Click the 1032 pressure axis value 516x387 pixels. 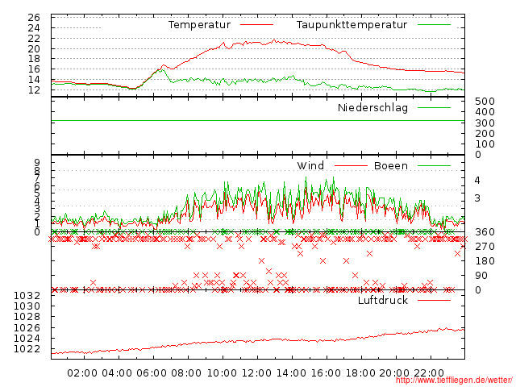click(x=27, y=296)
